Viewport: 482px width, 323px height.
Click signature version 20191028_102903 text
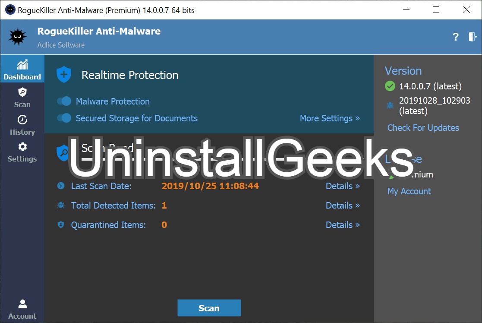[x=435, y=105]
